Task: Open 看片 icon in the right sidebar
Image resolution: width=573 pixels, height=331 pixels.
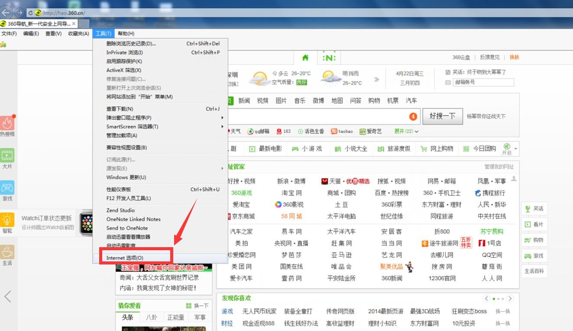Action: 534,224
